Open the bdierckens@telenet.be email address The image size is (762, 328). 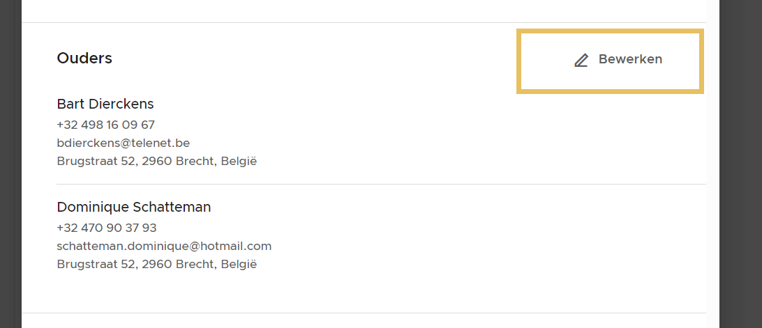click(x=124, y=143)
